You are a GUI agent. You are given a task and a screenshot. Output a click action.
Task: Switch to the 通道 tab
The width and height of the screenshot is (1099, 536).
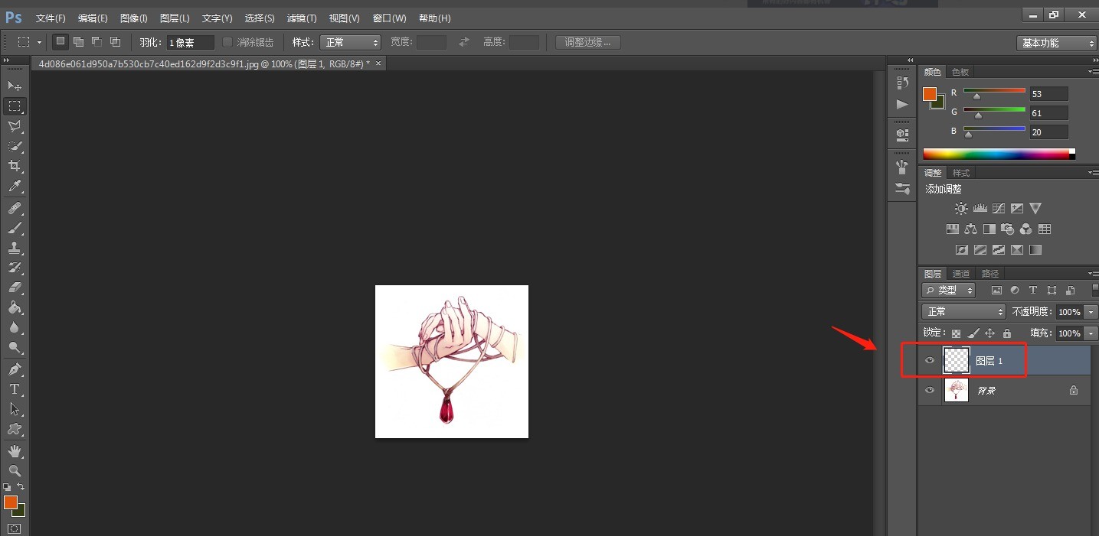(x=961, y=273)
